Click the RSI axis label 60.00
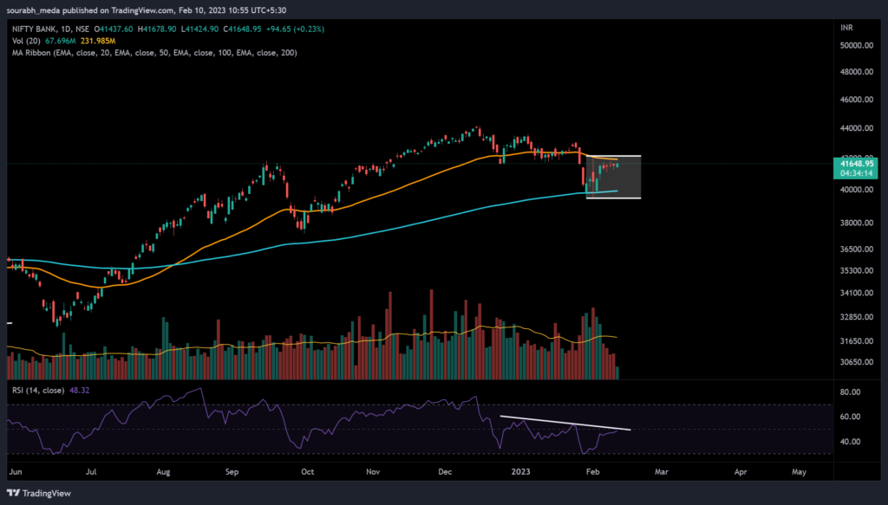The image size is (888, 505). click(x=851, y=417)
